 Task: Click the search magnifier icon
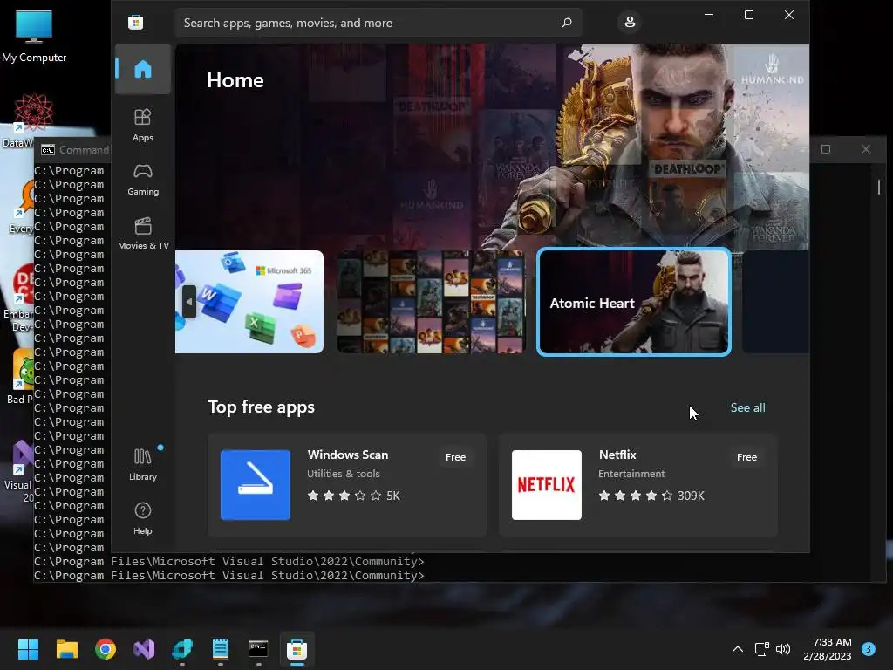(567, 23)
